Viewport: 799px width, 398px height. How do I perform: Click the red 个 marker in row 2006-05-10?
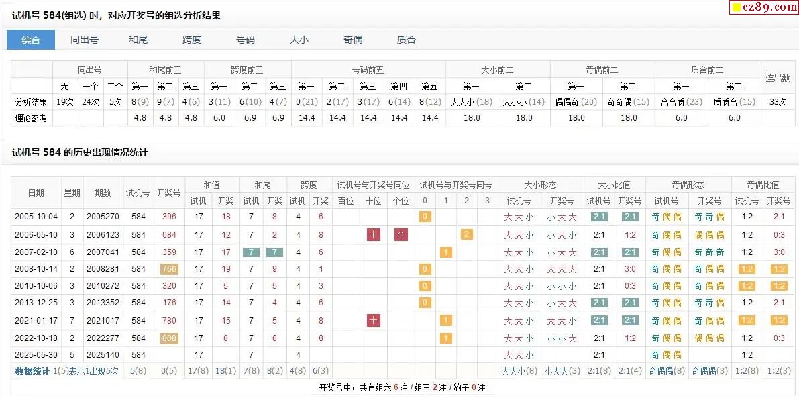(401, 234)
